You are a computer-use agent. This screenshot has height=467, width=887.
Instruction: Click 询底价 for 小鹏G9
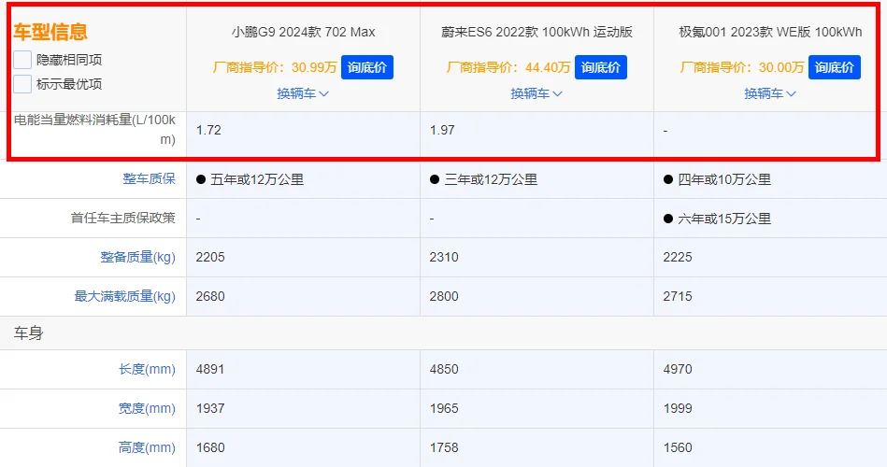point(367,67)
